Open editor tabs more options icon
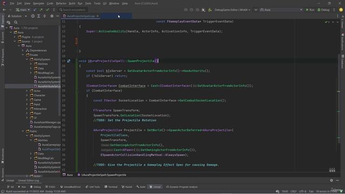345x194 pixels. coord(337,16)
